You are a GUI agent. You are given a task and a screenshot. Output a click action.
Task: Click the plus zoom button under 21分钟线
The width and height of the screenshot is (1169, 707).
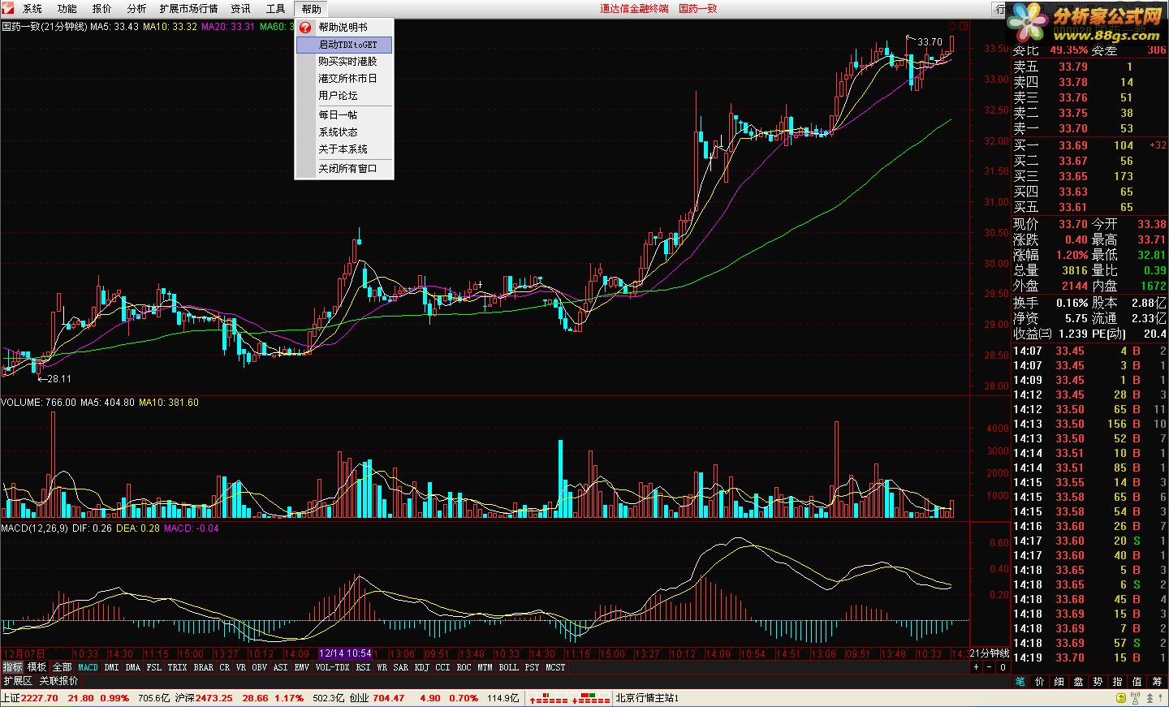977,667
